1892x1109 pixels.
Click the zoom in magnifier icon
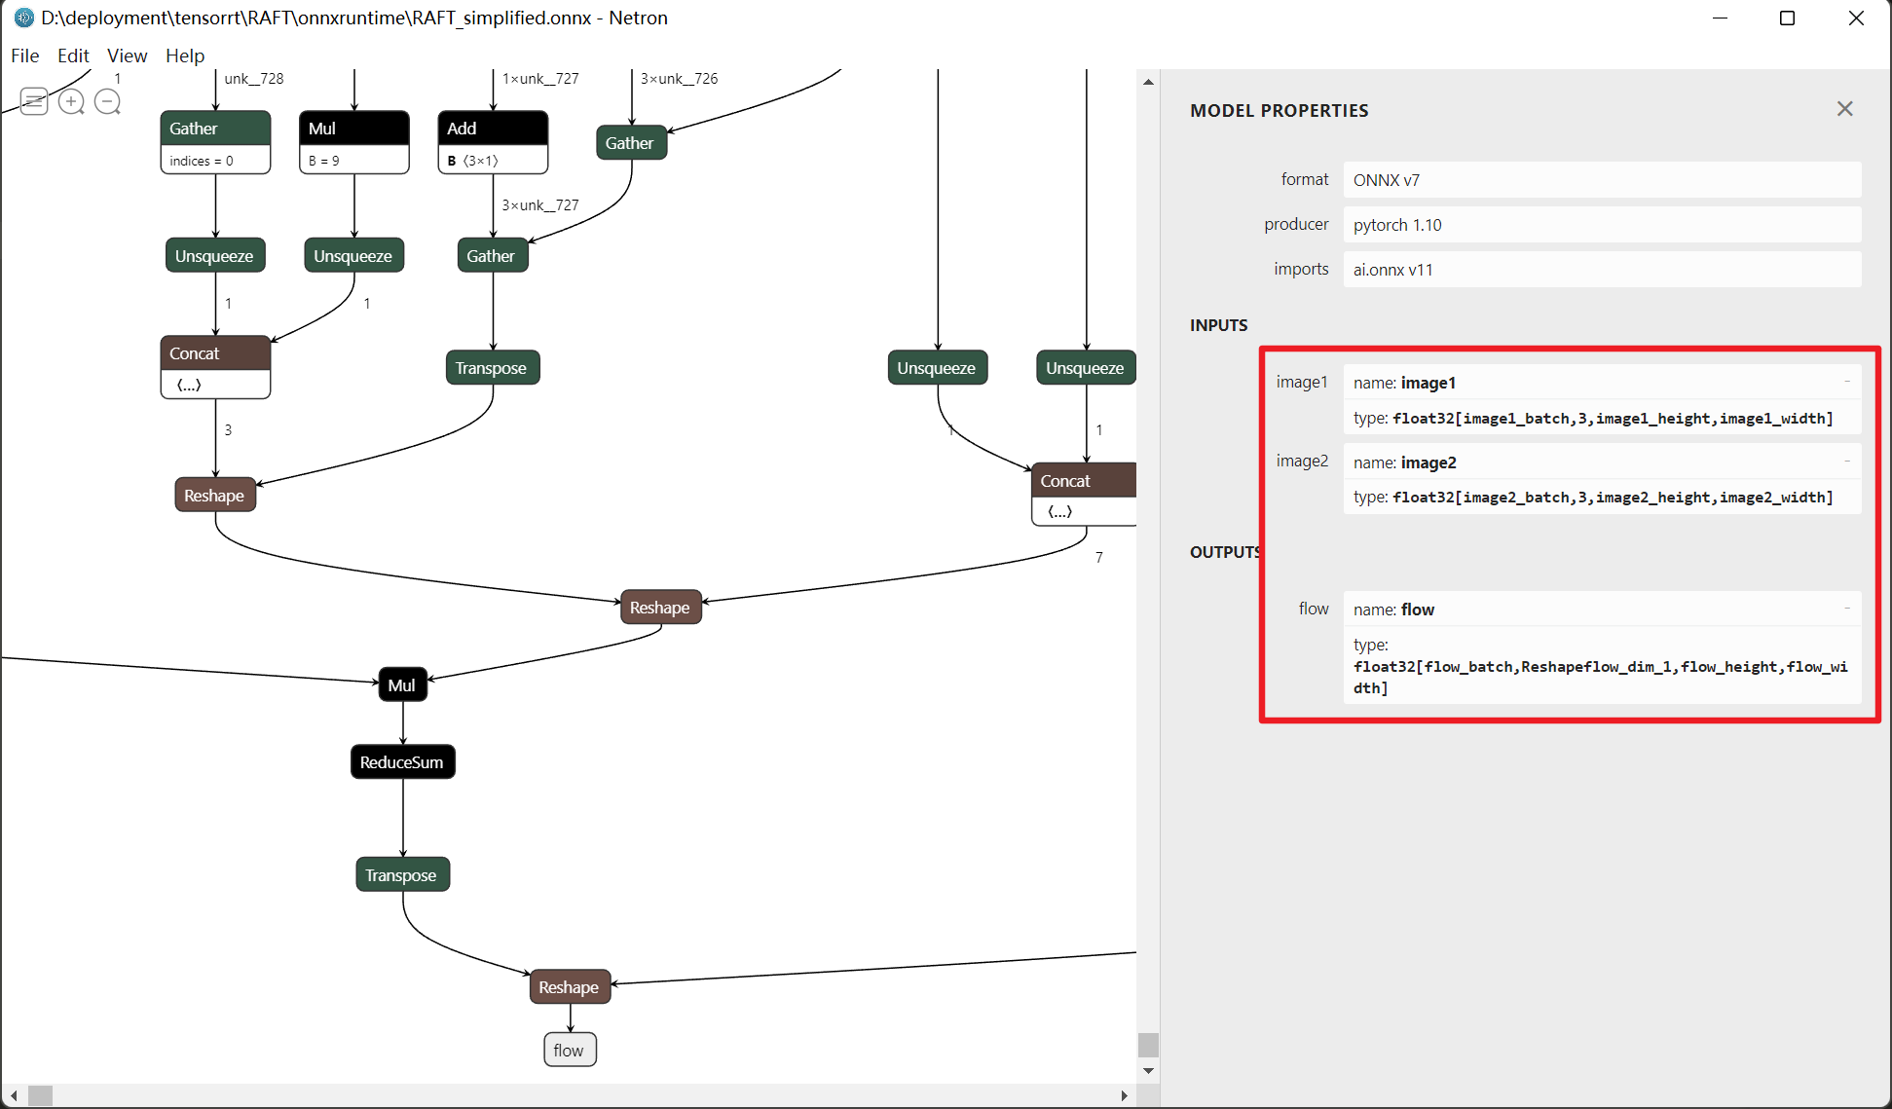(70, 101)
